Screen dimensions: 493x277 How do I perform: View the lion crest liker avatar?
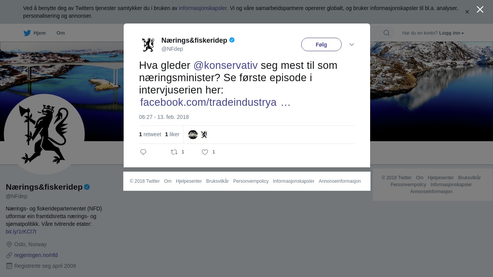click(204, 135)
